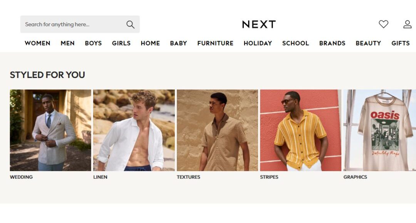The height and width of the screenshot is (223, 416).
Task: Open the HOME department menu
Action: pyautogui.click(x=150, y=43)
